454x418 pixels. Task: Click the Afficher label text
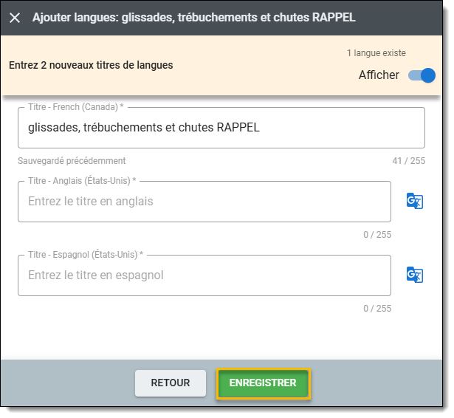point(379,75)
